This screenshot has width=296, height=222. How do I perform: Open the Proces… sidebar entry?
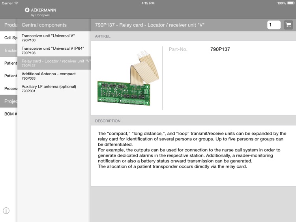tap(9, 88)
